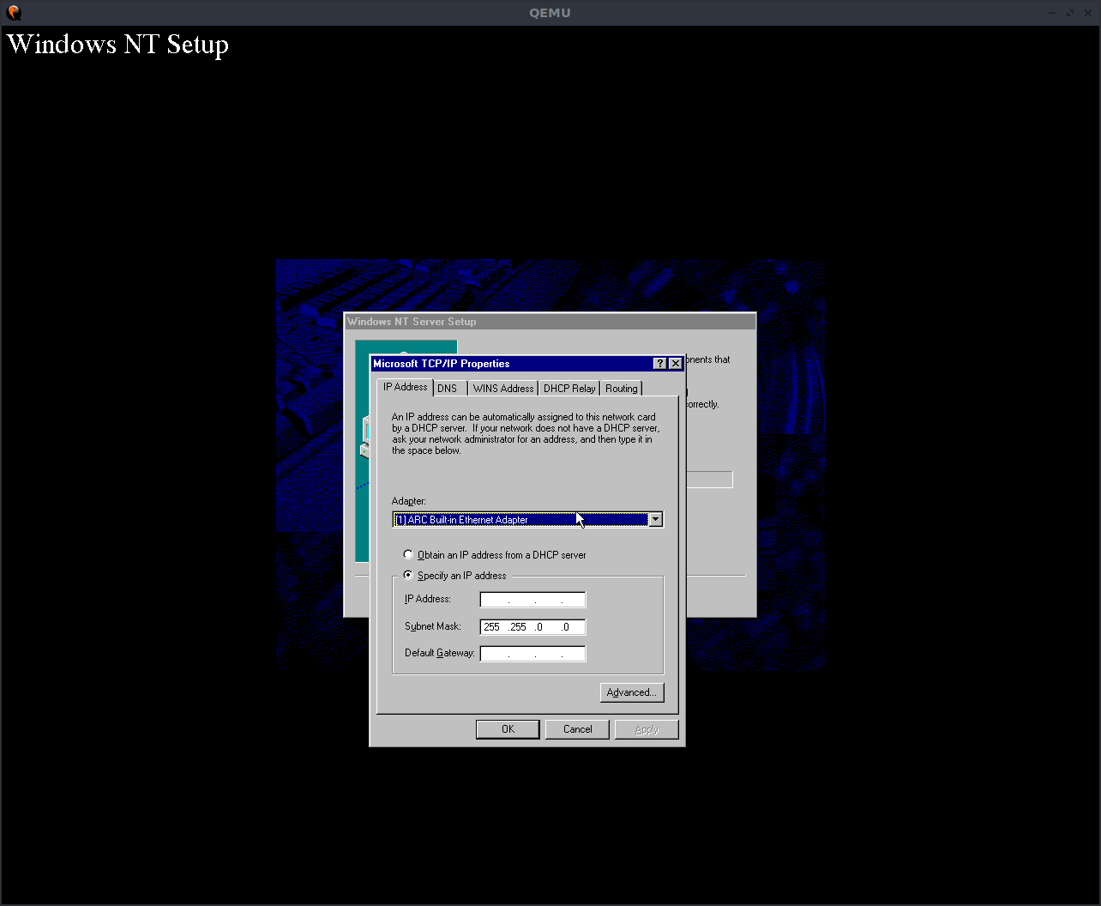Switch to the DHCP Relay tab
The height and width of the screenshot is (906, 1101).
[x=569, y=389]
